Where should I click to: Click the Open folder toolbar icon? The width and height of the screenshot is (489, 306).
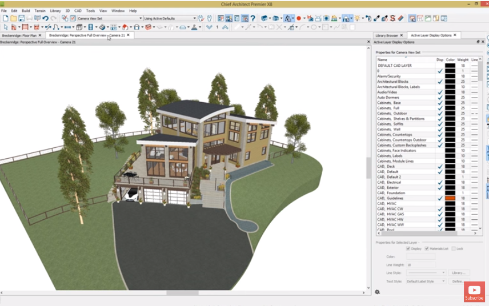pyautogui.click(x=13, y=18)
